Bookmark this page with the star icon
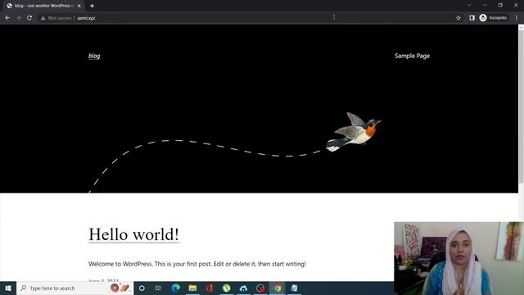The image size is (524, 295). [458, 18]
